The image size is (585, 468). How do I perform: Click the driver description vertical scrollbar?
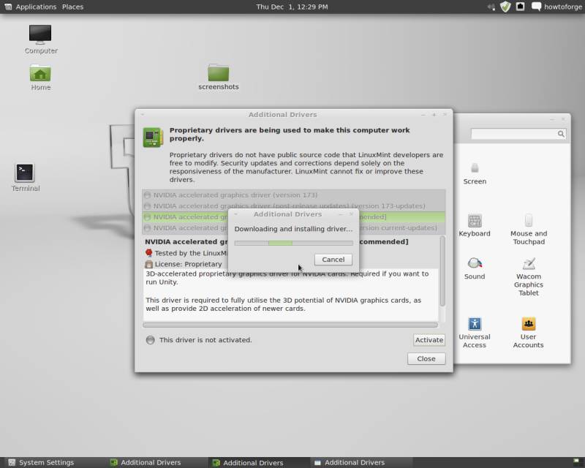tap(442, 271)
